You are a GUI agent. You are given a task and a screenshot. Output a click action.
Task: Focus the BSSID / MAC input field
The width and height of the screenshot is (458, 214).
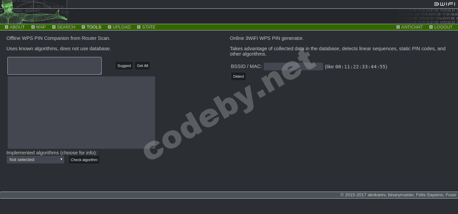point(293,67)
